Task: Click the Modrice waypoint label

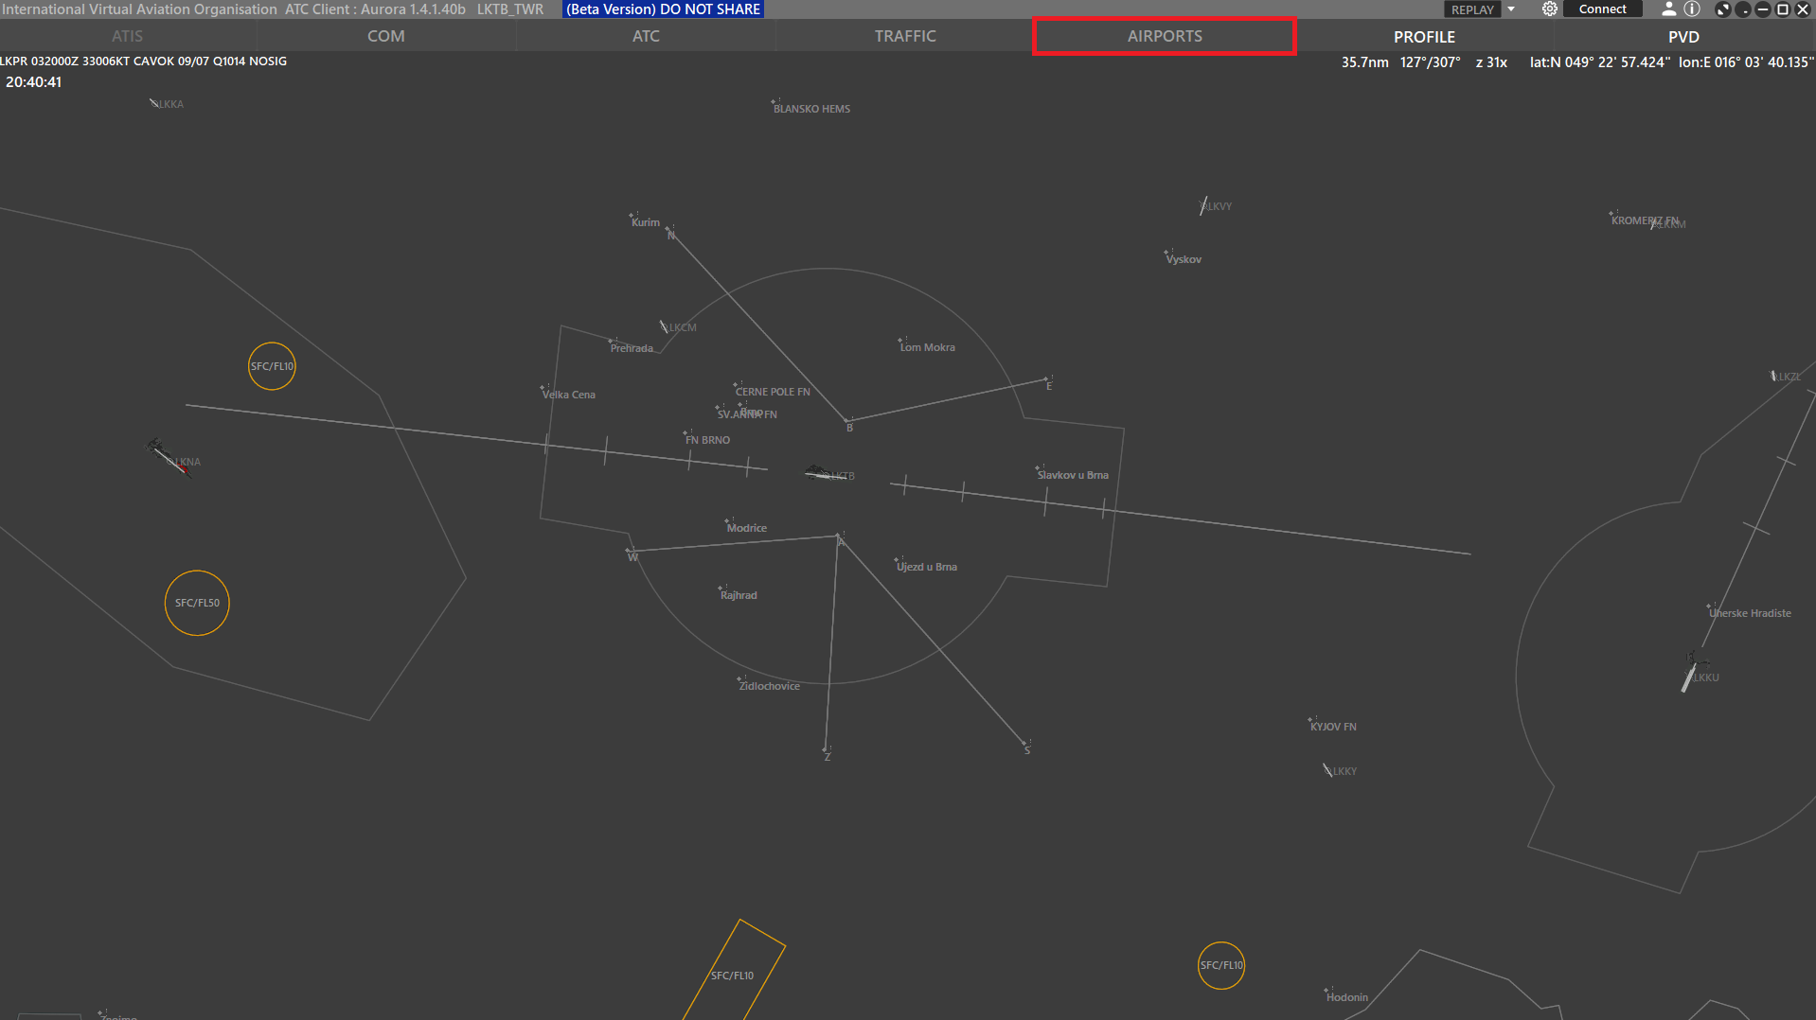Action: point(747,528)
